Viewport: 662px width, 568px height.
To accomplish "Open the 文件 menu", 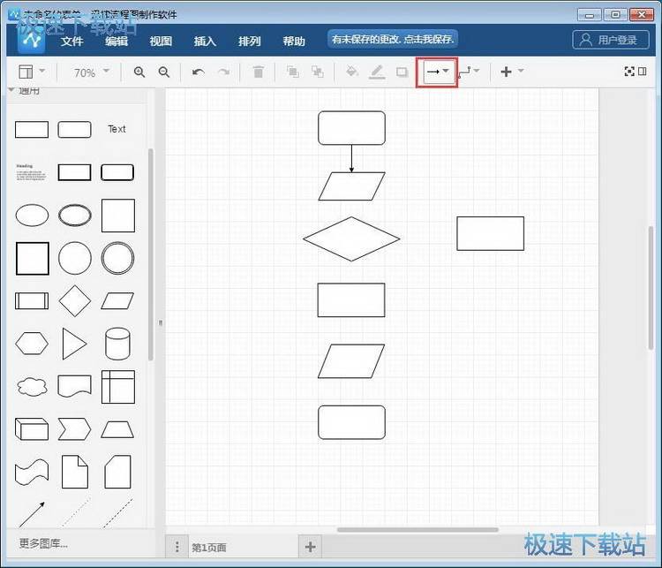I will [72, 42].
